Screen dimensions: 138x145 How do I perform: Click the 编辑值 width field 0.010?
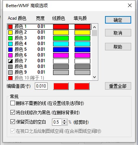pos(41,86)
